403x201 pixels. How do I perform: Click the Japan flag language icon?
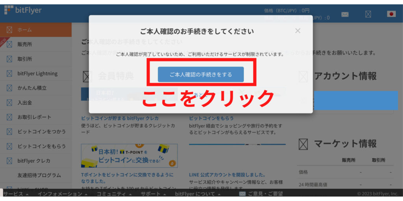pyautogui.click(x=392, y=14)
